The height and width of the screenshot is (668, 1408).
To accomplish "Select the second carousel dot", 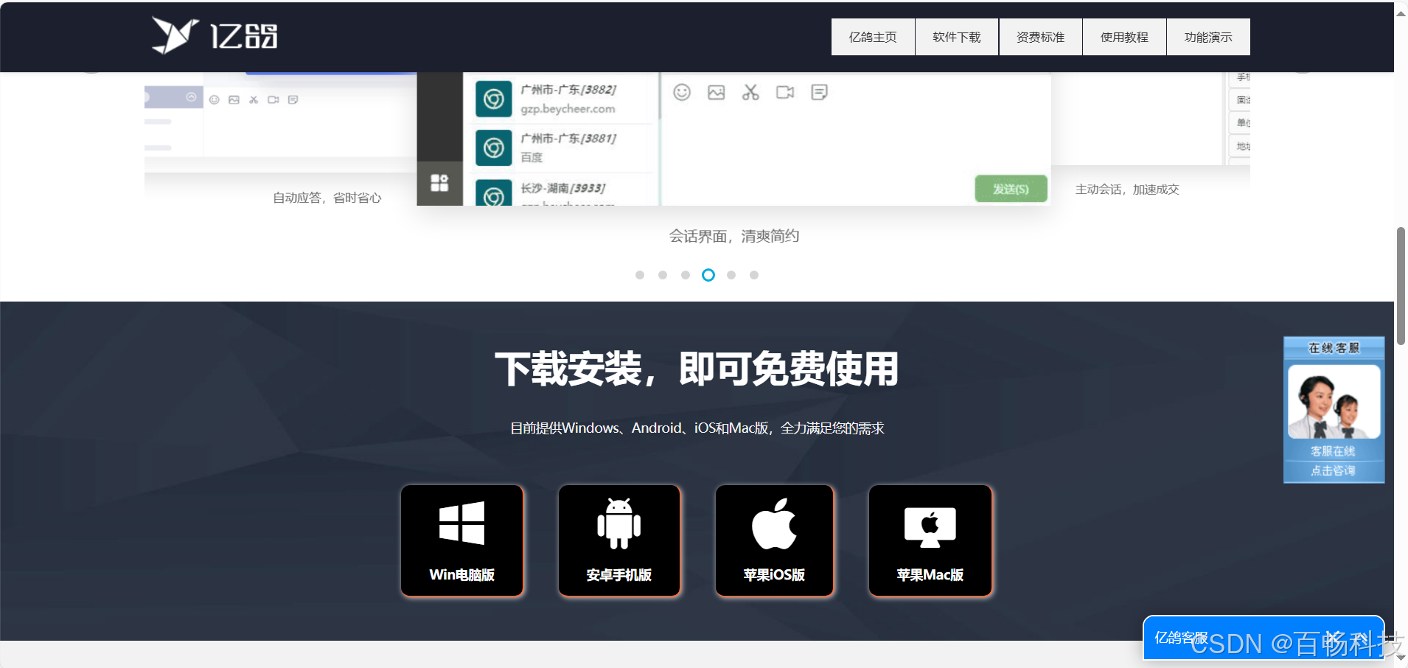I will point(663,275).
